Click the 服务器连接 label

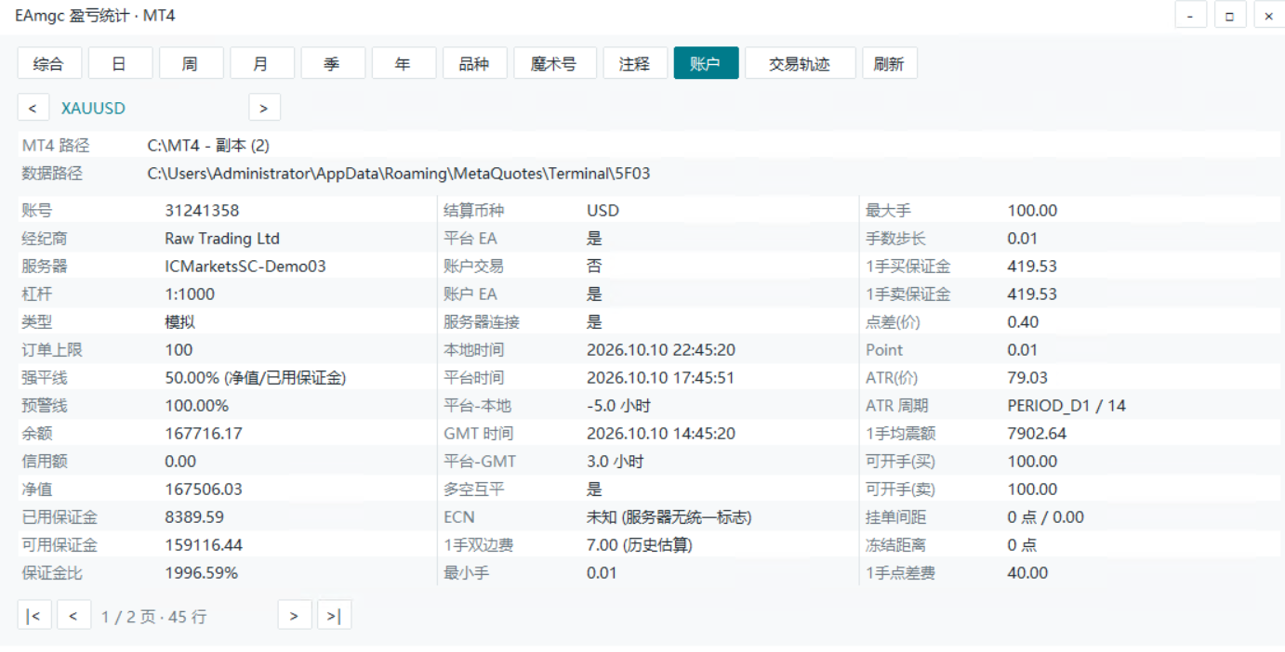click(482, 322)
